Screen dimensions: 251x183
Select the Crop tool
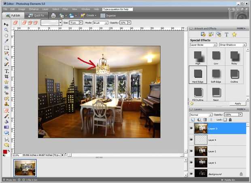click(6, 76)
